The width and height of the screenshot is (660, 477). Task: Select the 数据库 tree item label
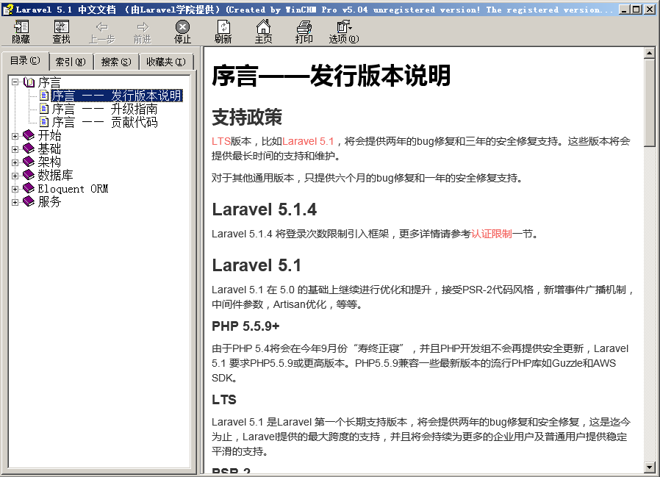point(56,175)
